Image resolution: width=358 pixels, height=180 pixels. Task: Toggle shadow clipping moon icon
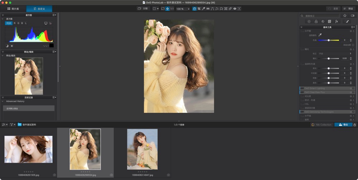point(7,46)
